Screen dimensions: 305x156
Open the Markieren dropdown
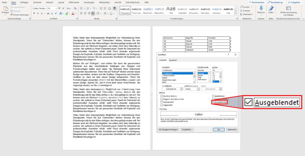(x=247, y=14)
